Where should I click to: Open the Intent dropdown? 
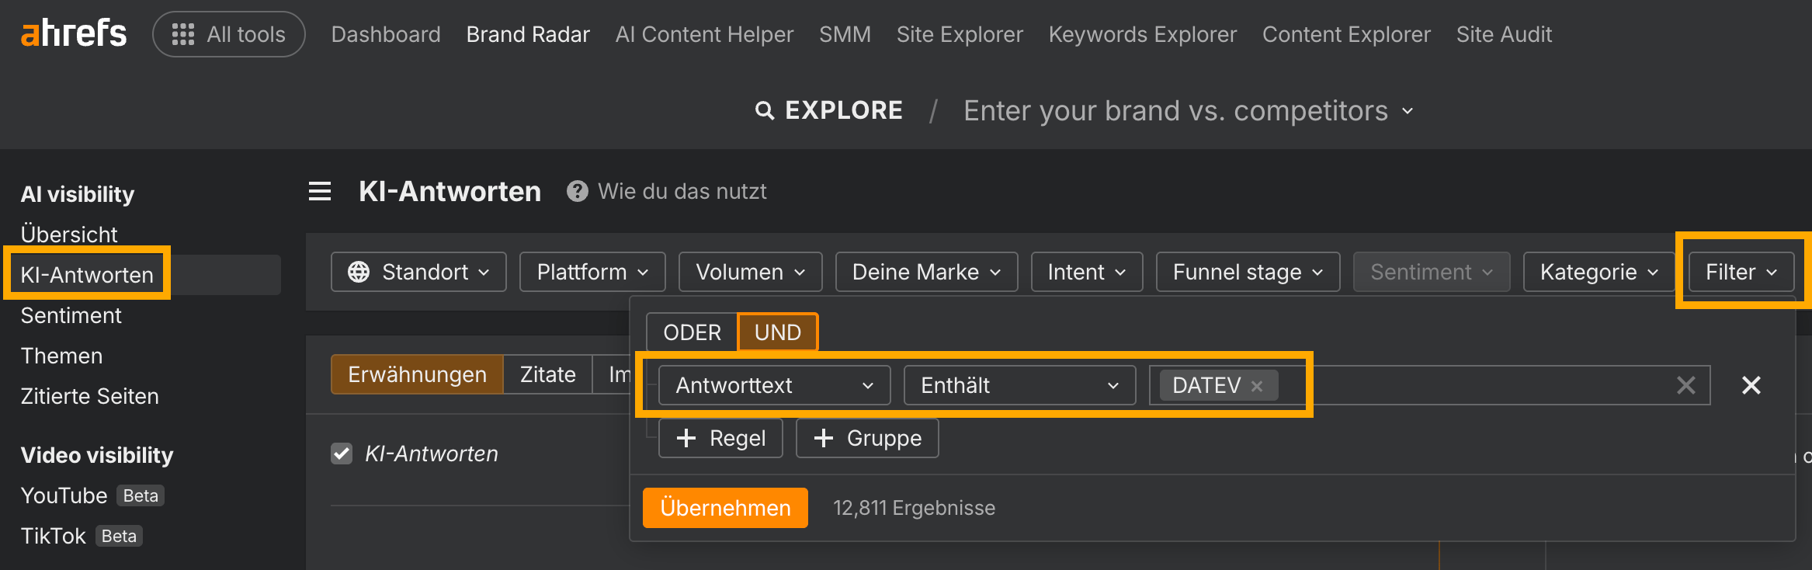(1086, 272)
